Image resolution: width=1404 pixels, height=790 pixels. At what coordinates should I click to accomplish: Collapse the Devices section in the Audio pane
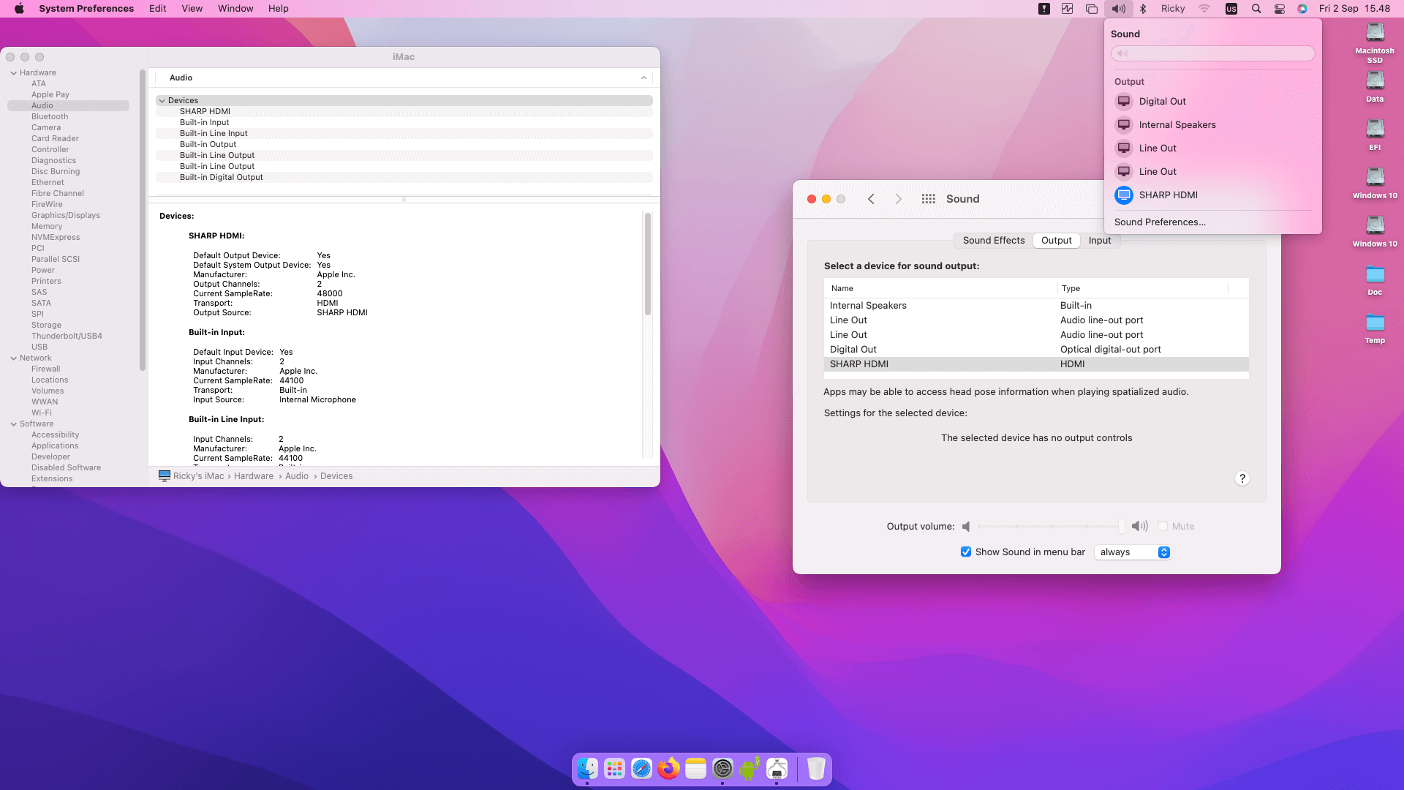point(162,100)
